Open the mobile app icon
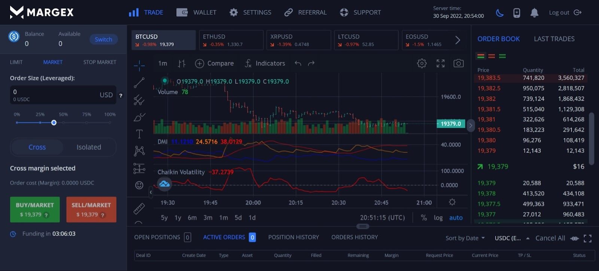Viewport: 599px width, 271px height. click(517, 13)
